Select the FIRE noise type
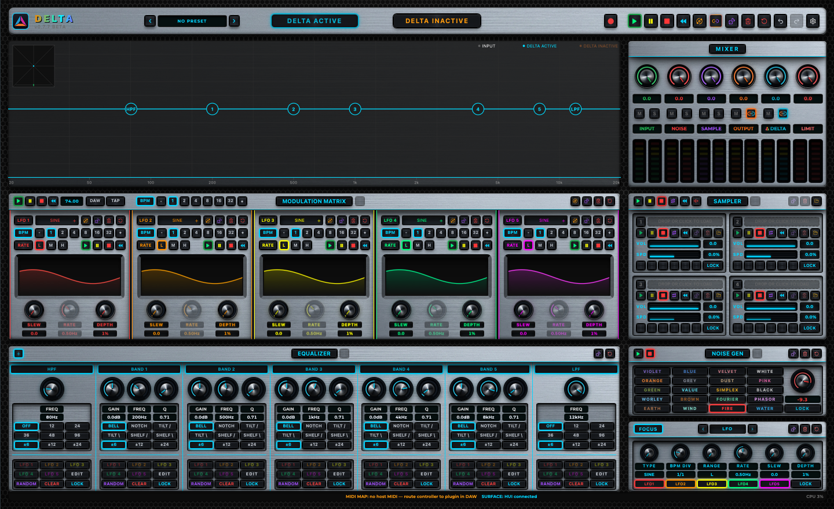This screenshot has height=509, width=834. (x=727, y=409)
